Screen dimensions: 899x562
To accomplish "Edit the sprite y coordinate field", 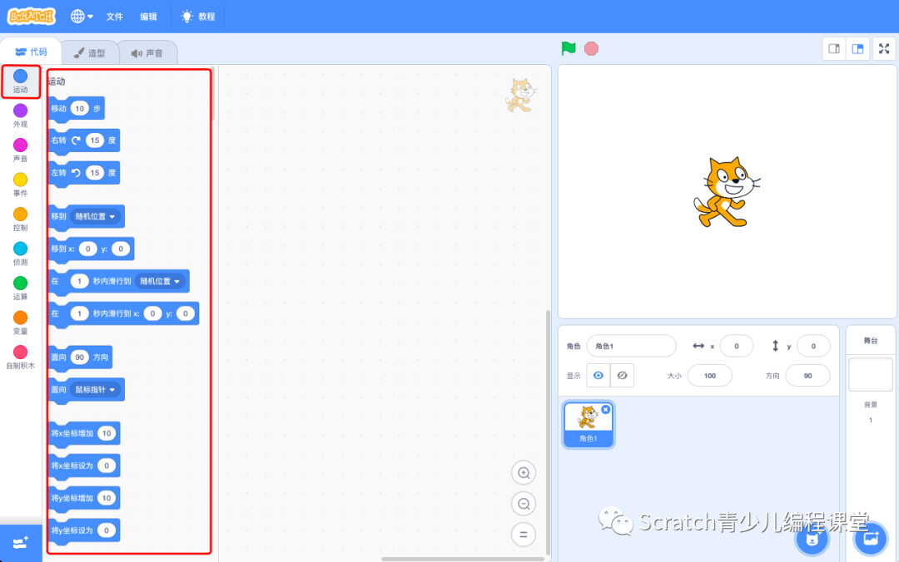I will tap(813, 346).
